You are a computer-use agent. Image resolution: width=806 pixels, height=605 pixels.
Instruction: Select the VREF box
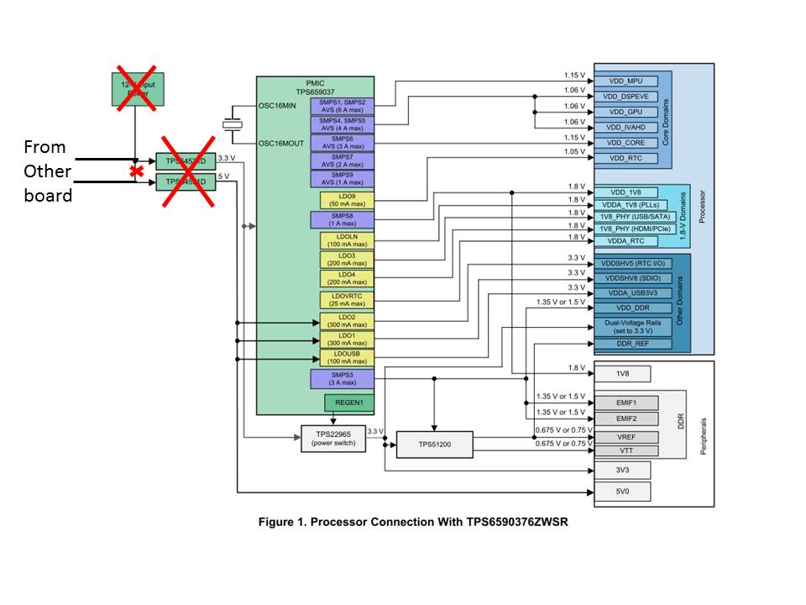click(626, 437)
